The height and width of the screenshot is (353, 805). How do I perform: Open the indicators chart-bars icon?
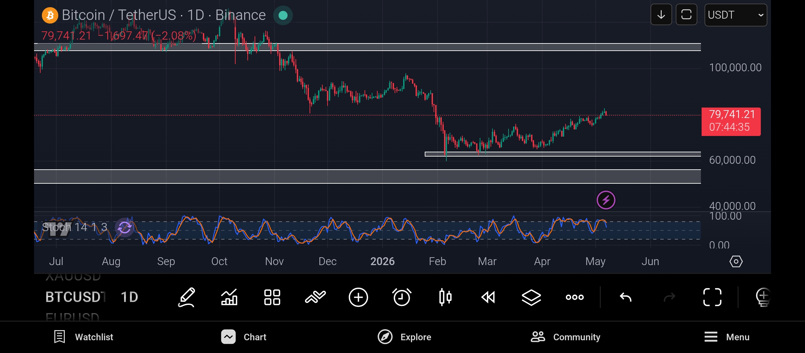[229, 297]
